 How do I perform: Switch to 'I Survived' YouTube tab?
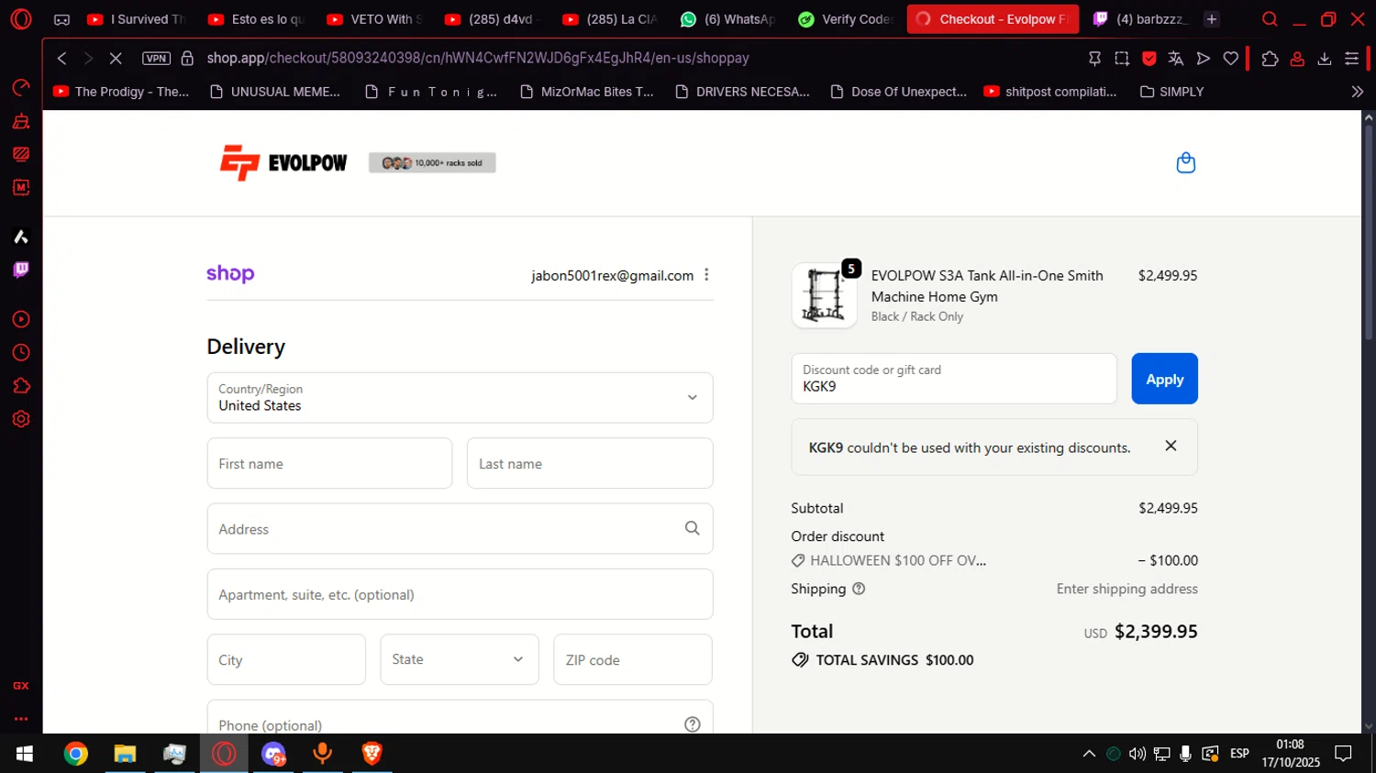click(136, 19)
